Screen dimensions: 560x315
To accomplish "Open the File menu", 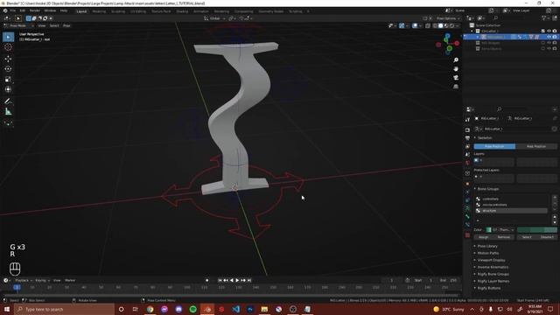I will 12,10.
